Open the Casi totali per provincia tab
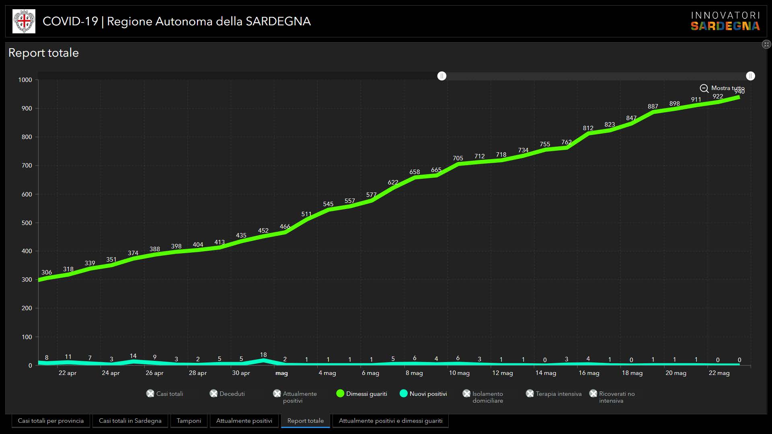This screenshot has height=434, width=772. [x=51, y=421]
